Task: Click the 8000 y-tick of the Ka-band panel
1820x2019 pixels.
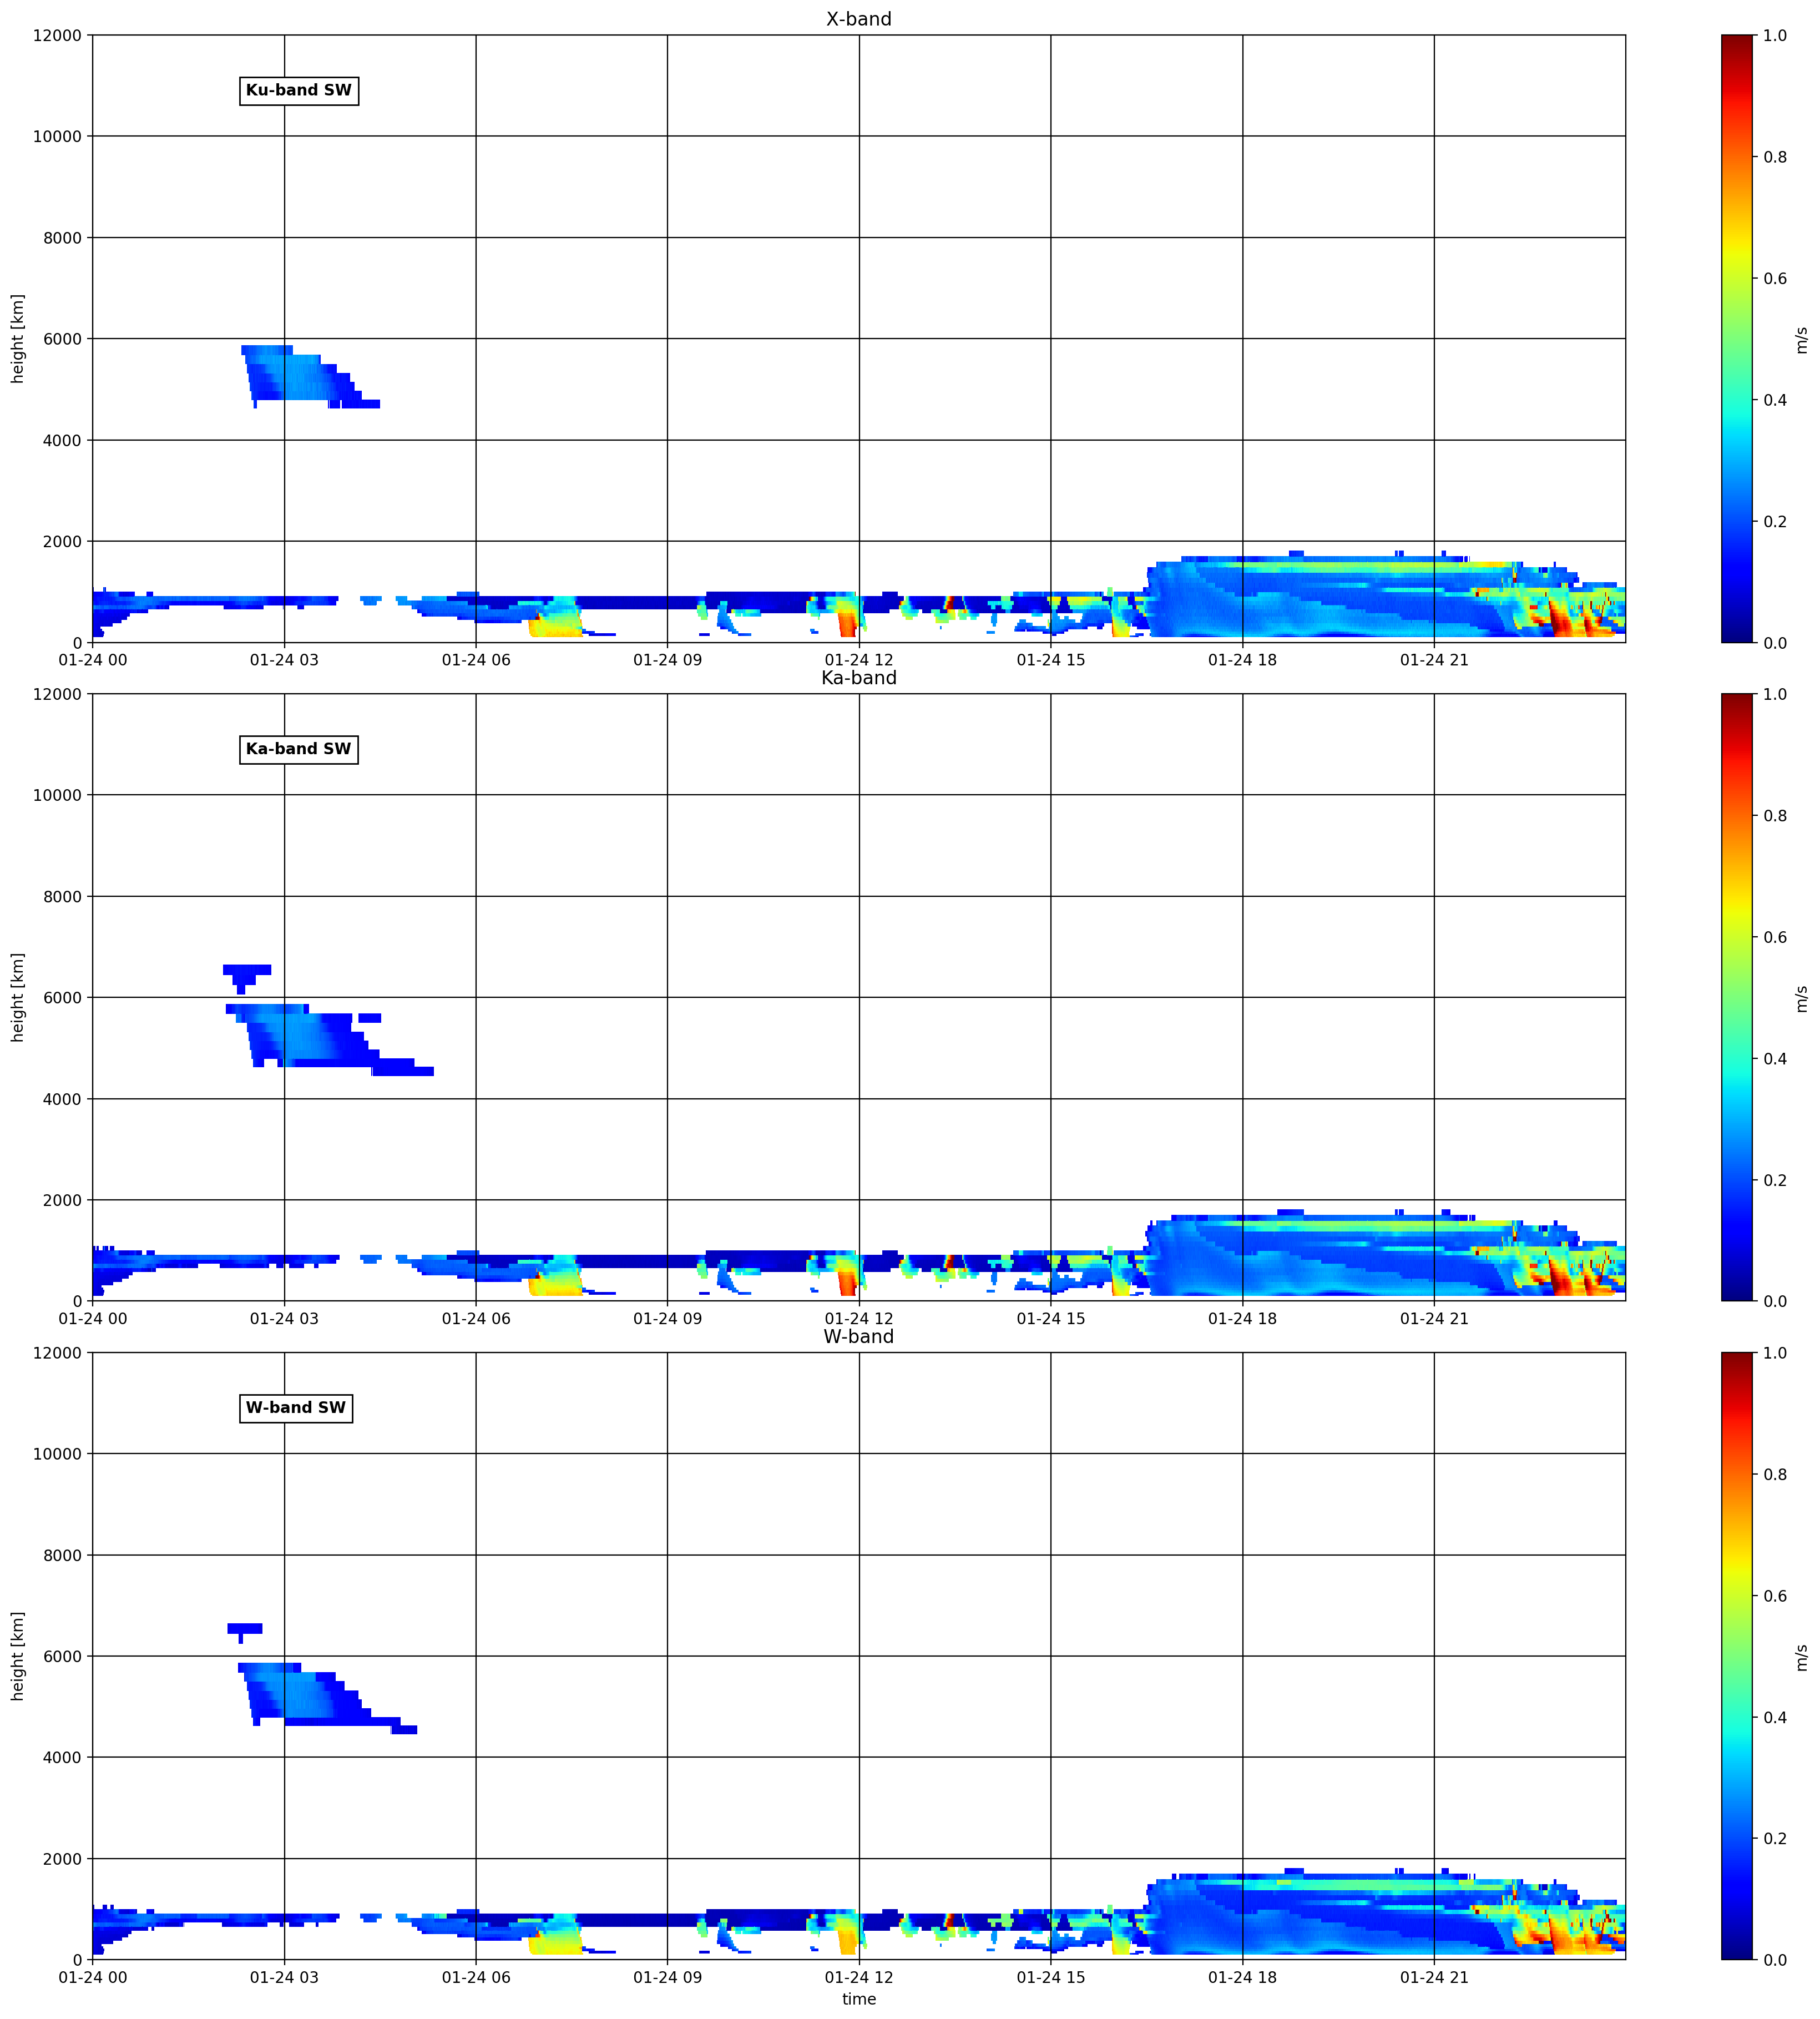Action: coord(62,897)
